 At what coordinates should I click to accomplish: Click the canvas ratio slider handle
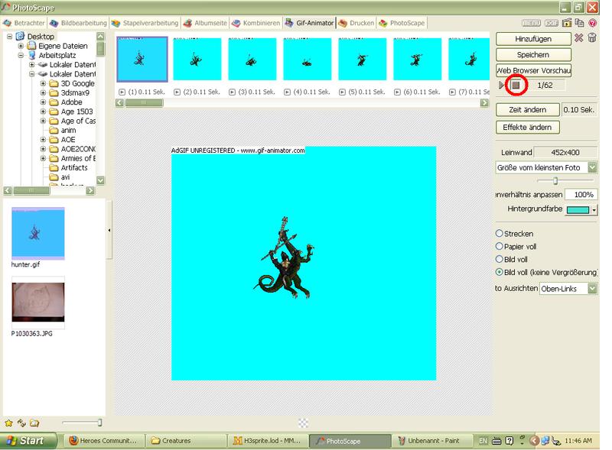pyautogui.click(x=555, y=180)
